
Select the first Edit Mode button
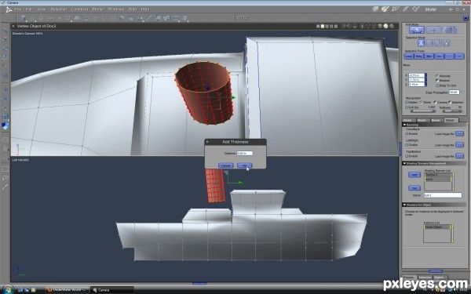coord(416,30)
